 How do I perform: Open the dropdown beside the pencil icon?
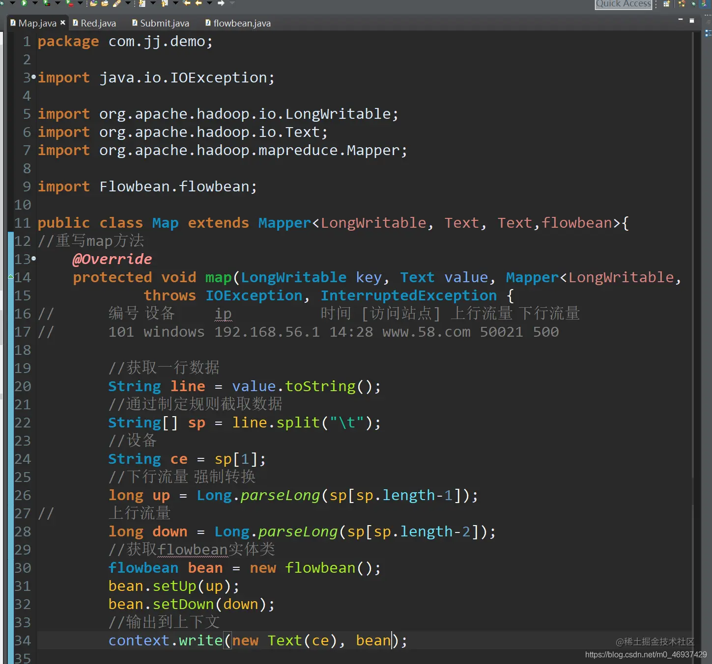click(x=128, y=3)
